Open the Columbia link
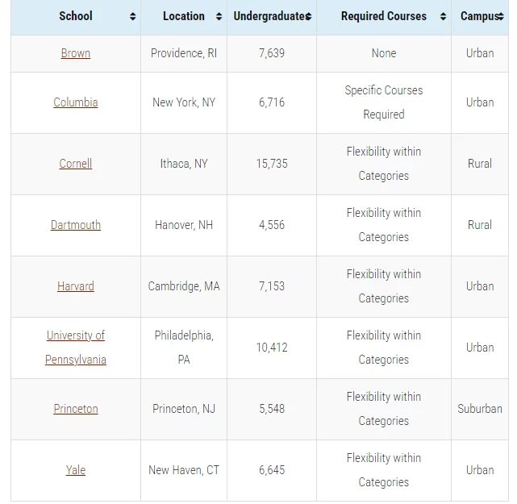Screen dimensions: 517x504 (76, 102)
